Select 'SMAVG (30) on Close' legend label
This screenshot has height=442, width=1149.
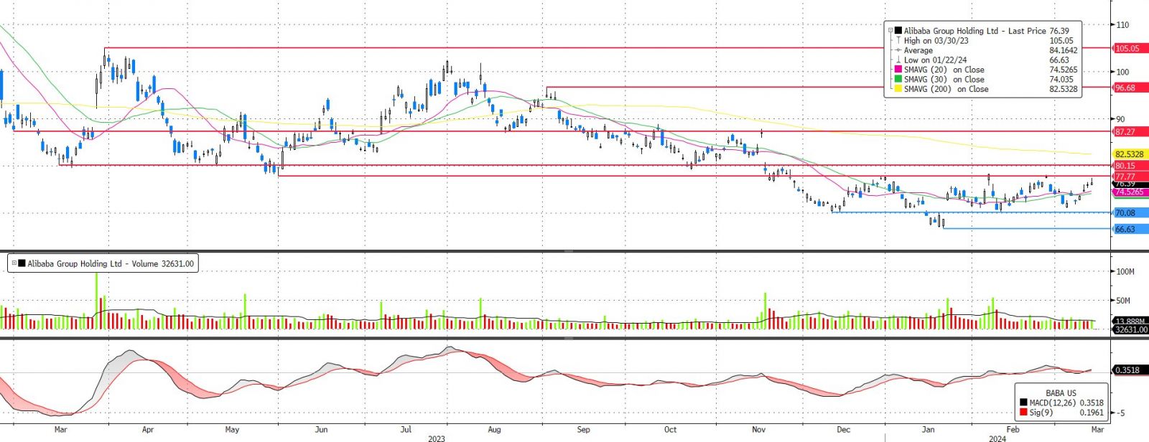tap(944, 80)
